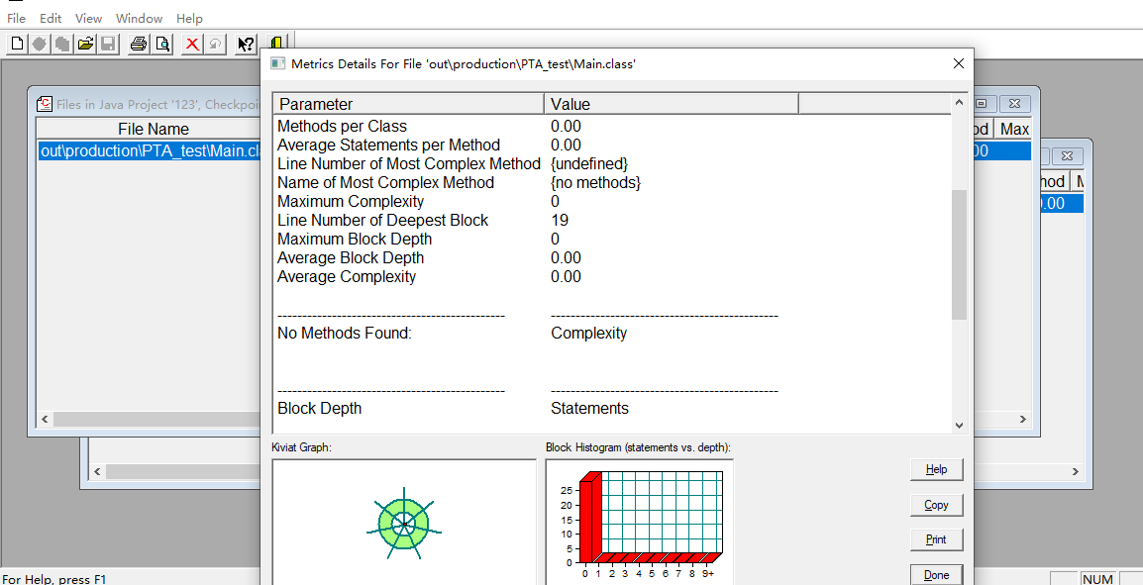Image resolution: width=1143 pixels, height=585 pixels.
Task: Click right scroll arrow of rearmost window
Action: pos(1076,471)
